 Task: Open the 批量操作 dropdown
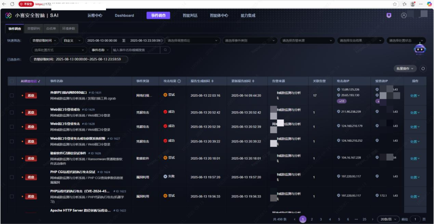[x=405, y=69]
